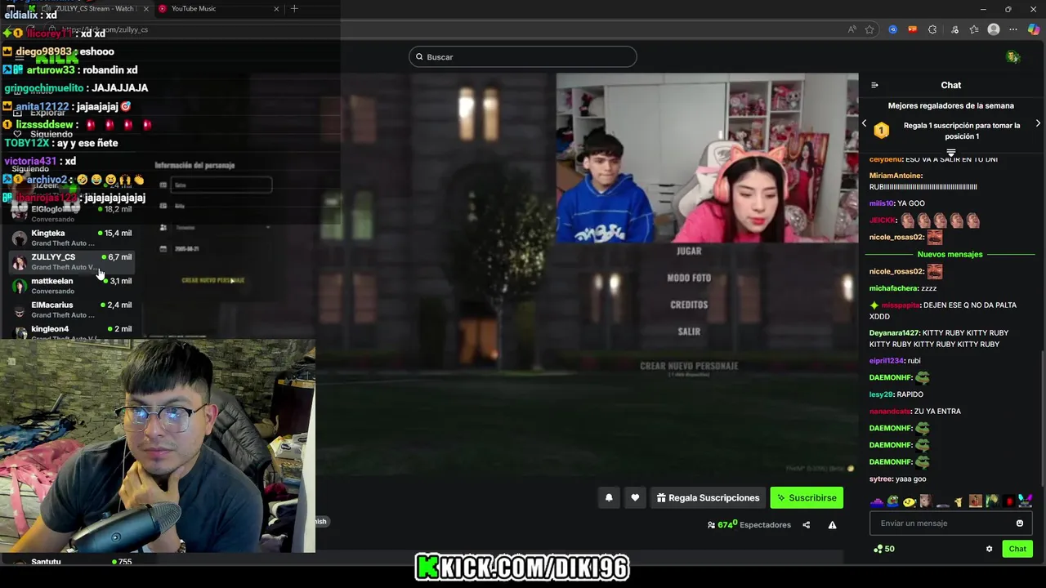Click Mejores regaladores de la semana heading
1046x588 pixels.
[950, 105]
